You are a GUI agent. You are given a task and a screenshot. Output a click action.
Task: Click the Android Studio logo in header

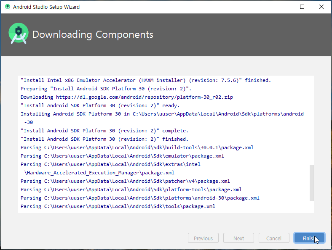pyautogui.click(x=19, y=33)
